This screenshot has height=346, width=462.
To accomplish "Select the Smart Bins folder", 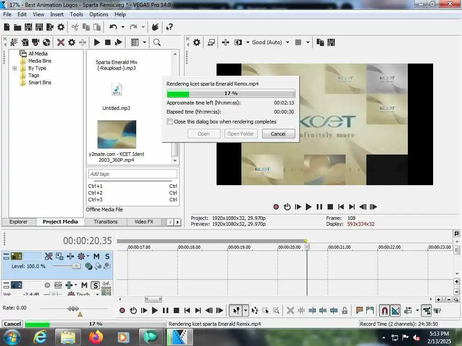I will click(40, 83).
